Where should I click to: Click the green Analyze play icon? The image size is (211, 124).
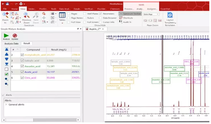(6, 36)
